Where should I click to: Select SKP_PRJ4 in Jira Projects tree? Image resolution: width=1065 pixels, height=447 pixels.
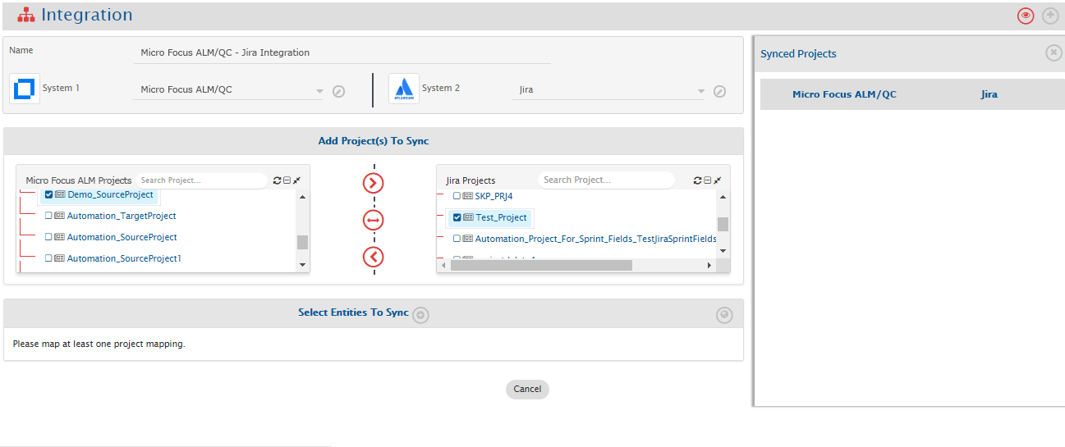point(493,197)
